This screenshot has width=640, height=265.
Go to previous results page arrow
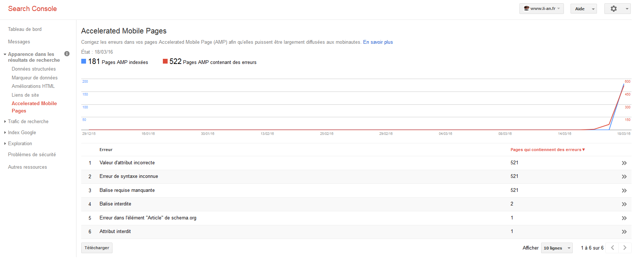[612, 248]
